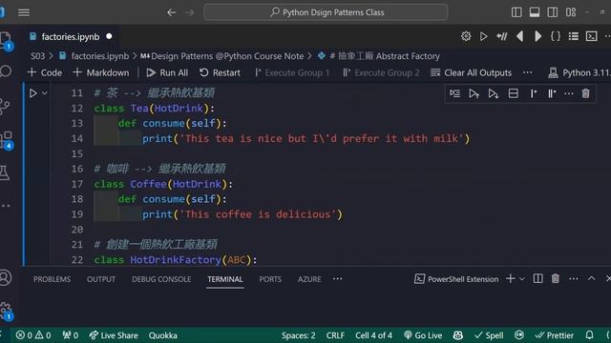Viewport: 611px width, 343px height.
Task: Click the Python Dsign Patterns Class search box
Action: coord(326,12)
